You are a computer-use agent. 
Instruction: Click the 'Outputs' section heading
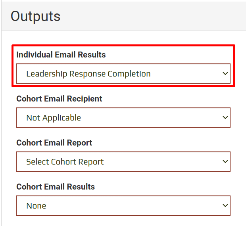click(x=36, y=16)
